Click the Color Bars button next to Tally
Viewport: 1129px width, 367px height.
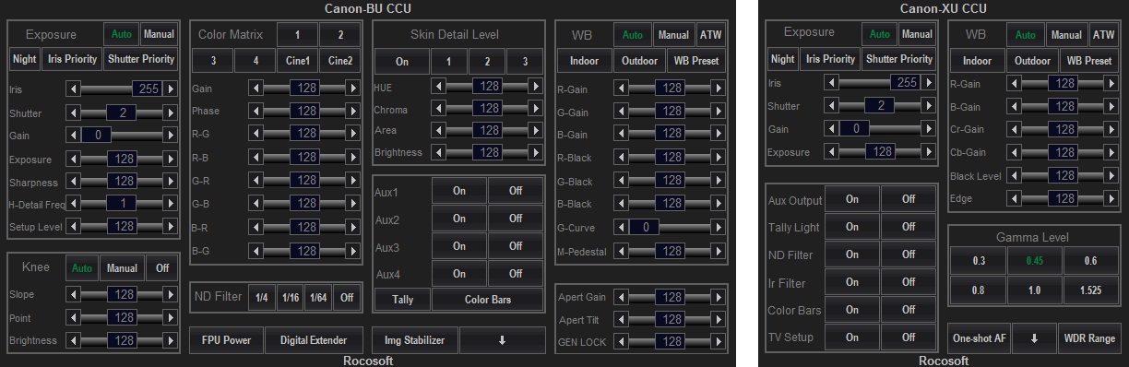488,300
